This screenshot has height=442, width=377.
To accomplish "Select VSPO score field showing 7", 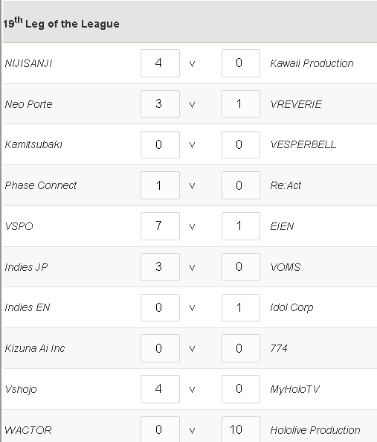I will [160, 226].
